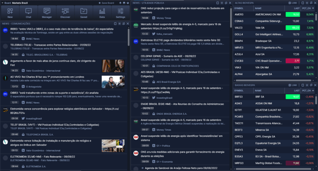This screenshot has height=171, width=318.
Task: Click the red 7,77 cell for CVCB3
Action: coord(293,61)
